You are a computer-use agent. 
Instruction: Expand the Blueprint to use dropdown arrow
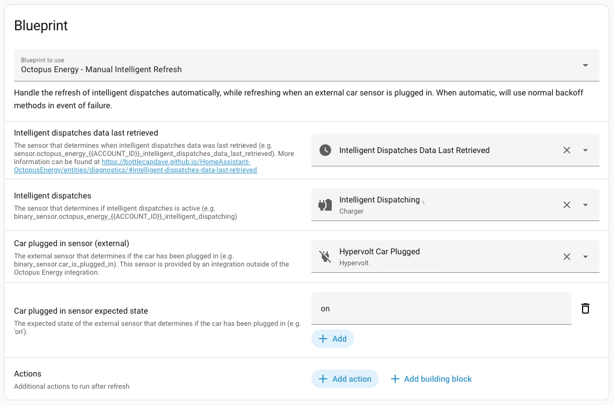pyautogui.click(x=585, y=65)
